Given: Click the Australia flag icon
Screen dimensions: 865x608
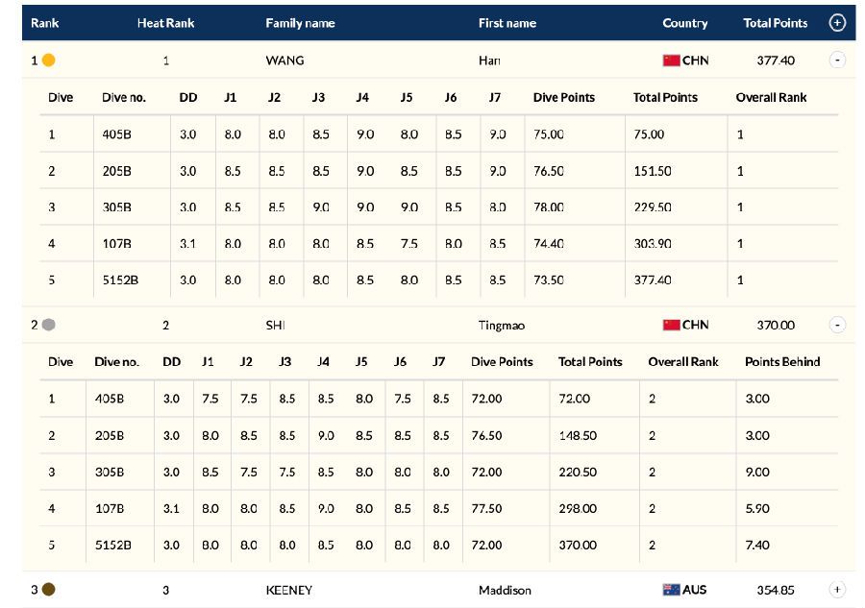Looking at the screenshot, I should coord(671,590).
